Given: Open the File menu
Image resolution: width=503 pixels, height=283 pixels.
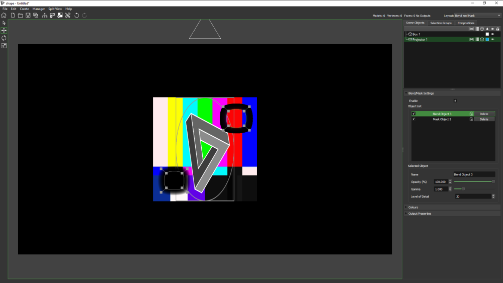Looking at the screenshot, I should click(x=5, y=9).
